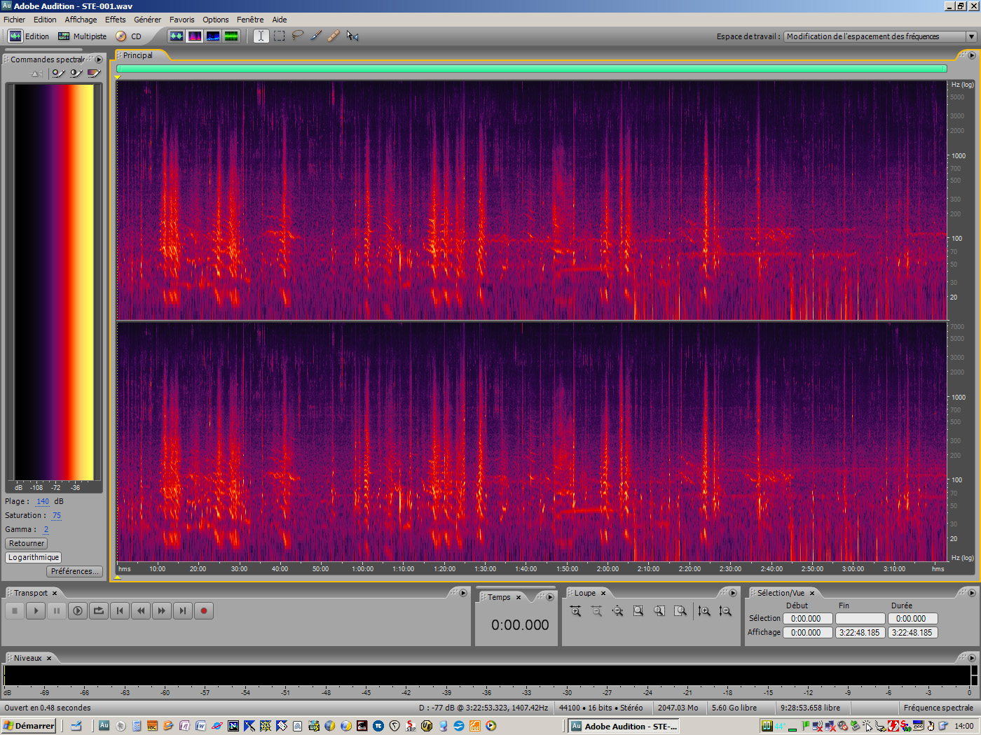Select the spectral display view icon
The height and width of the screenshot is (735, 981).
tap(195, 36)
